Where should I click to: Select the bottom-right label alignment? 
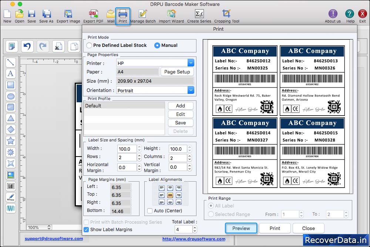tap(179, 202)
